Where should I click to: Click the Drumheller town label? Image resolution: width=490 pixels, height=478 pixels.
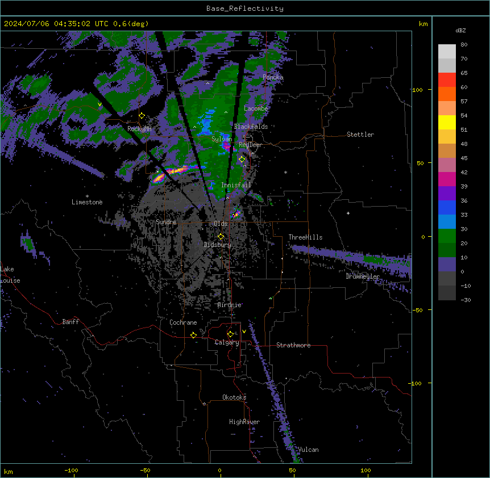(363, 276)
